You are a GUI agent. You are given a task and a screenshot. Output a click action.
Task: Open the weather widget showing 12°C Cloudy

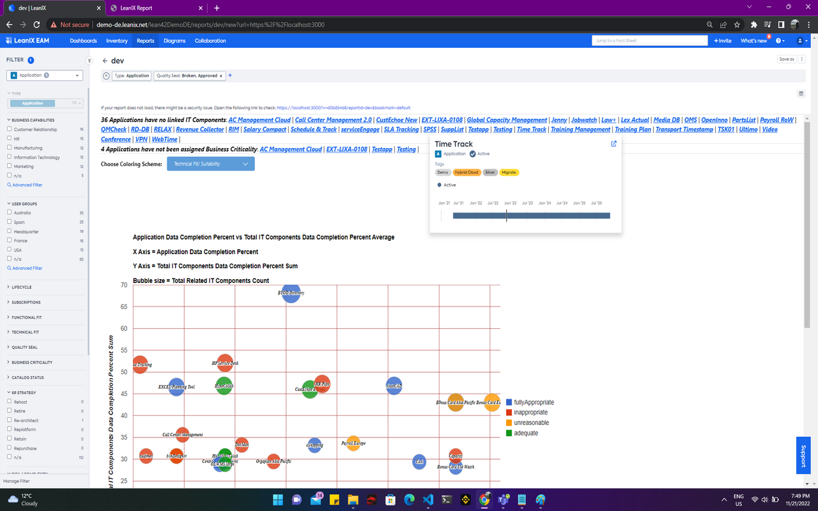click(x=23, y=500)
